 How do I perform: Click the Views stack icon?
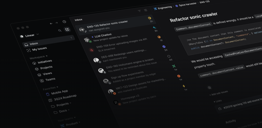click(39, 75)
